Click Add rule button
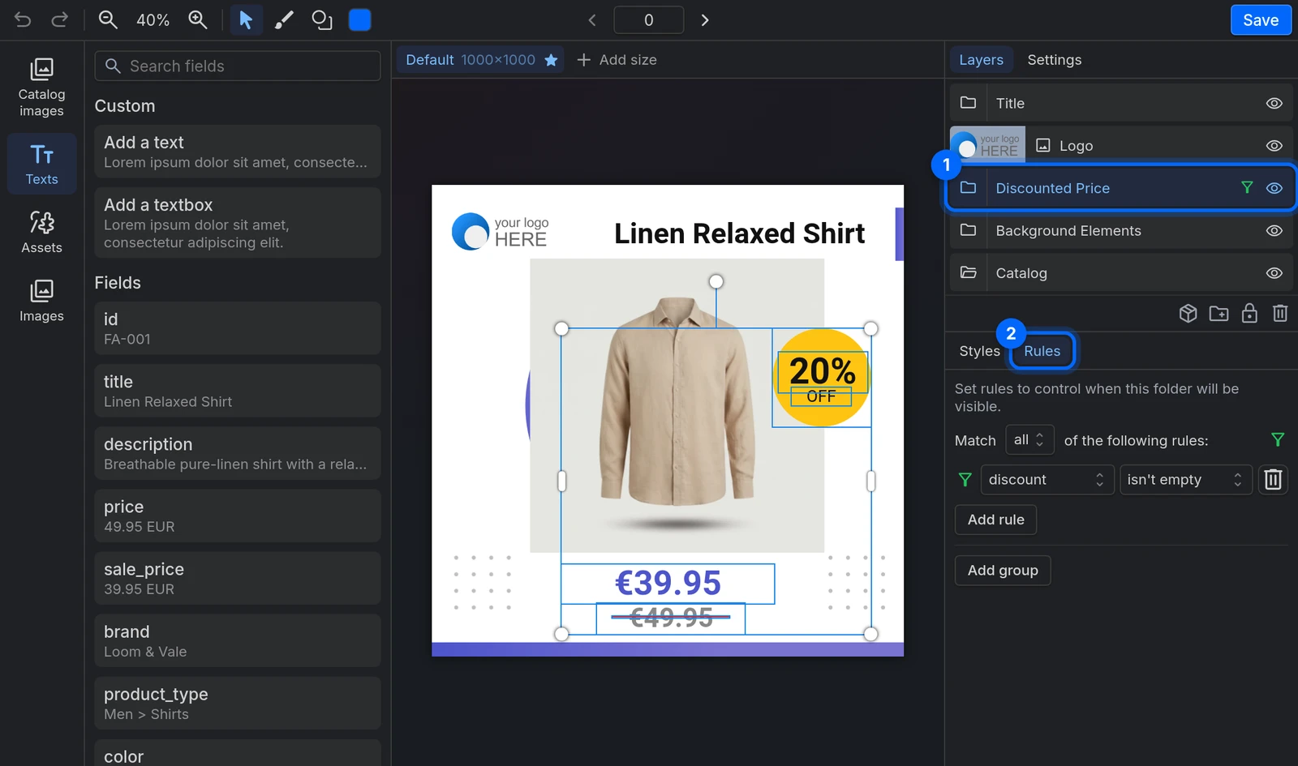 995,520
